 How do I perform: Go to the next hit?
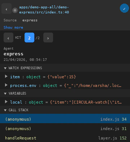(x=48, y=38)
